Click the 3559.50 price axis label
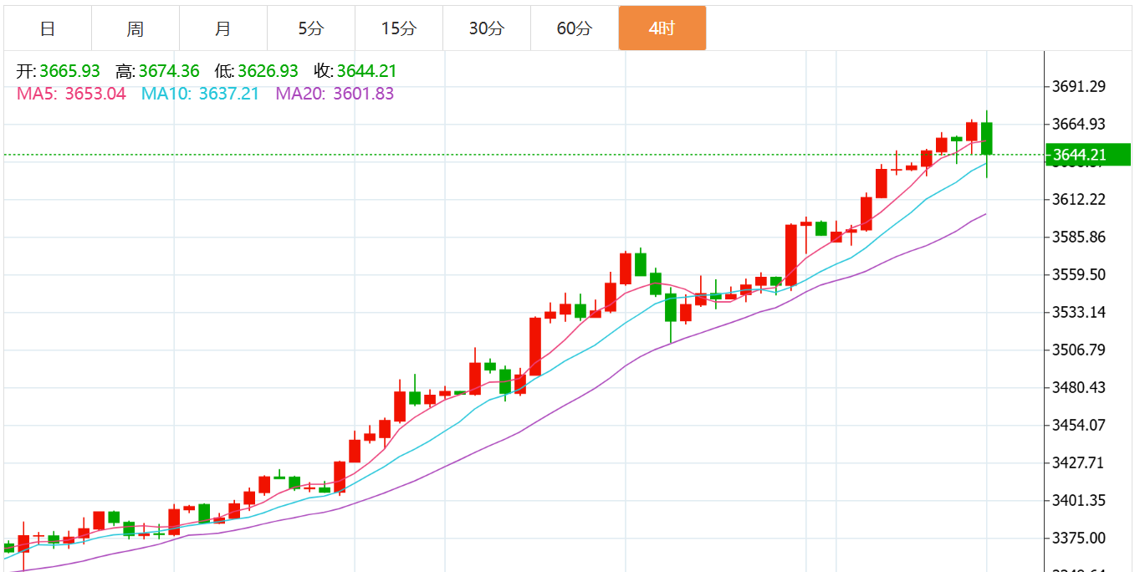This screenshot has height=572, width=1140. (1080, 274)
